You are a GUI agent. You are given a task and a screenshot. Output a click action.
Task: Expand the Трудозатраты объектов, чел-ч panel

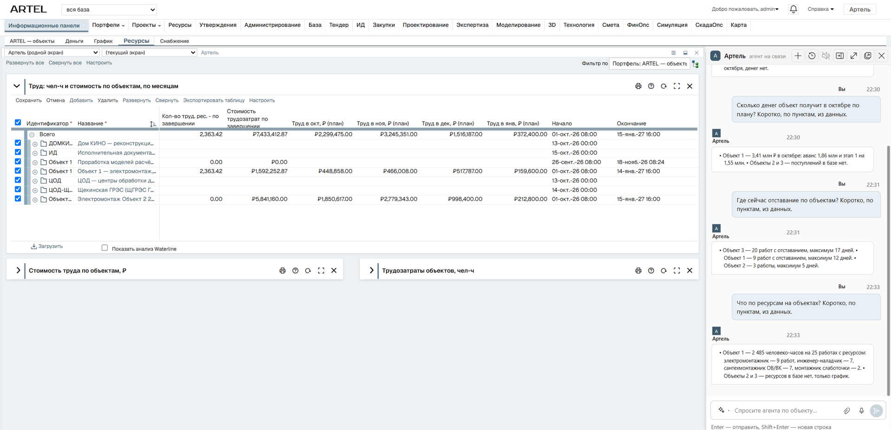(371, 270)
